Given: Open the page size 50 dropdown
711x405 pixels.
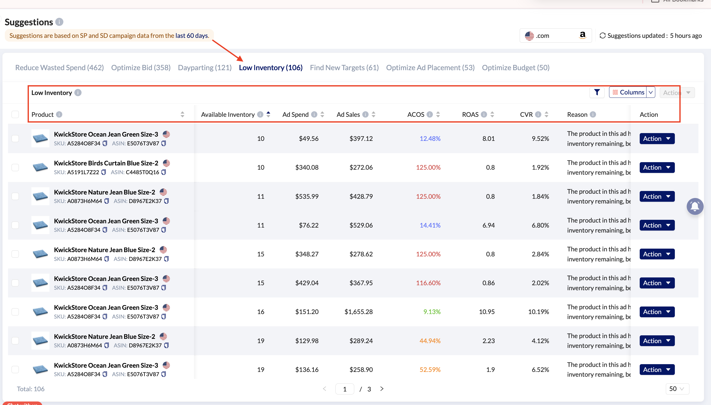Looking at the screenshot, I should pos(677,389).
